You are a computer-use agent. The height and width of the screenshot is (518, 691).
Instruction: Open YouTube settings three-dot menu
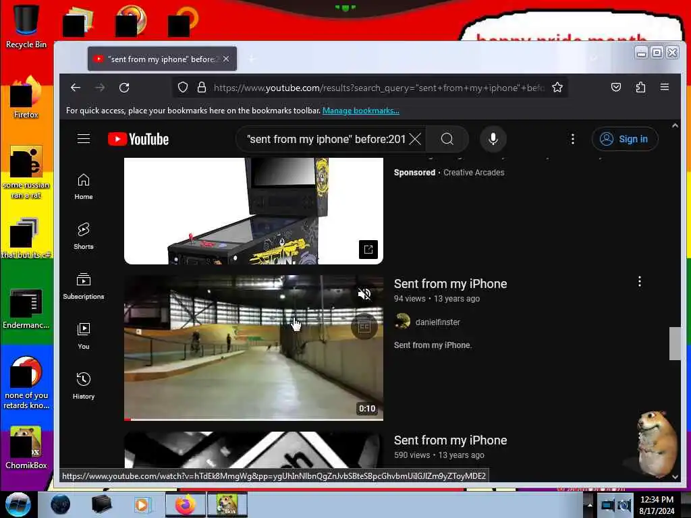(572, 139)
